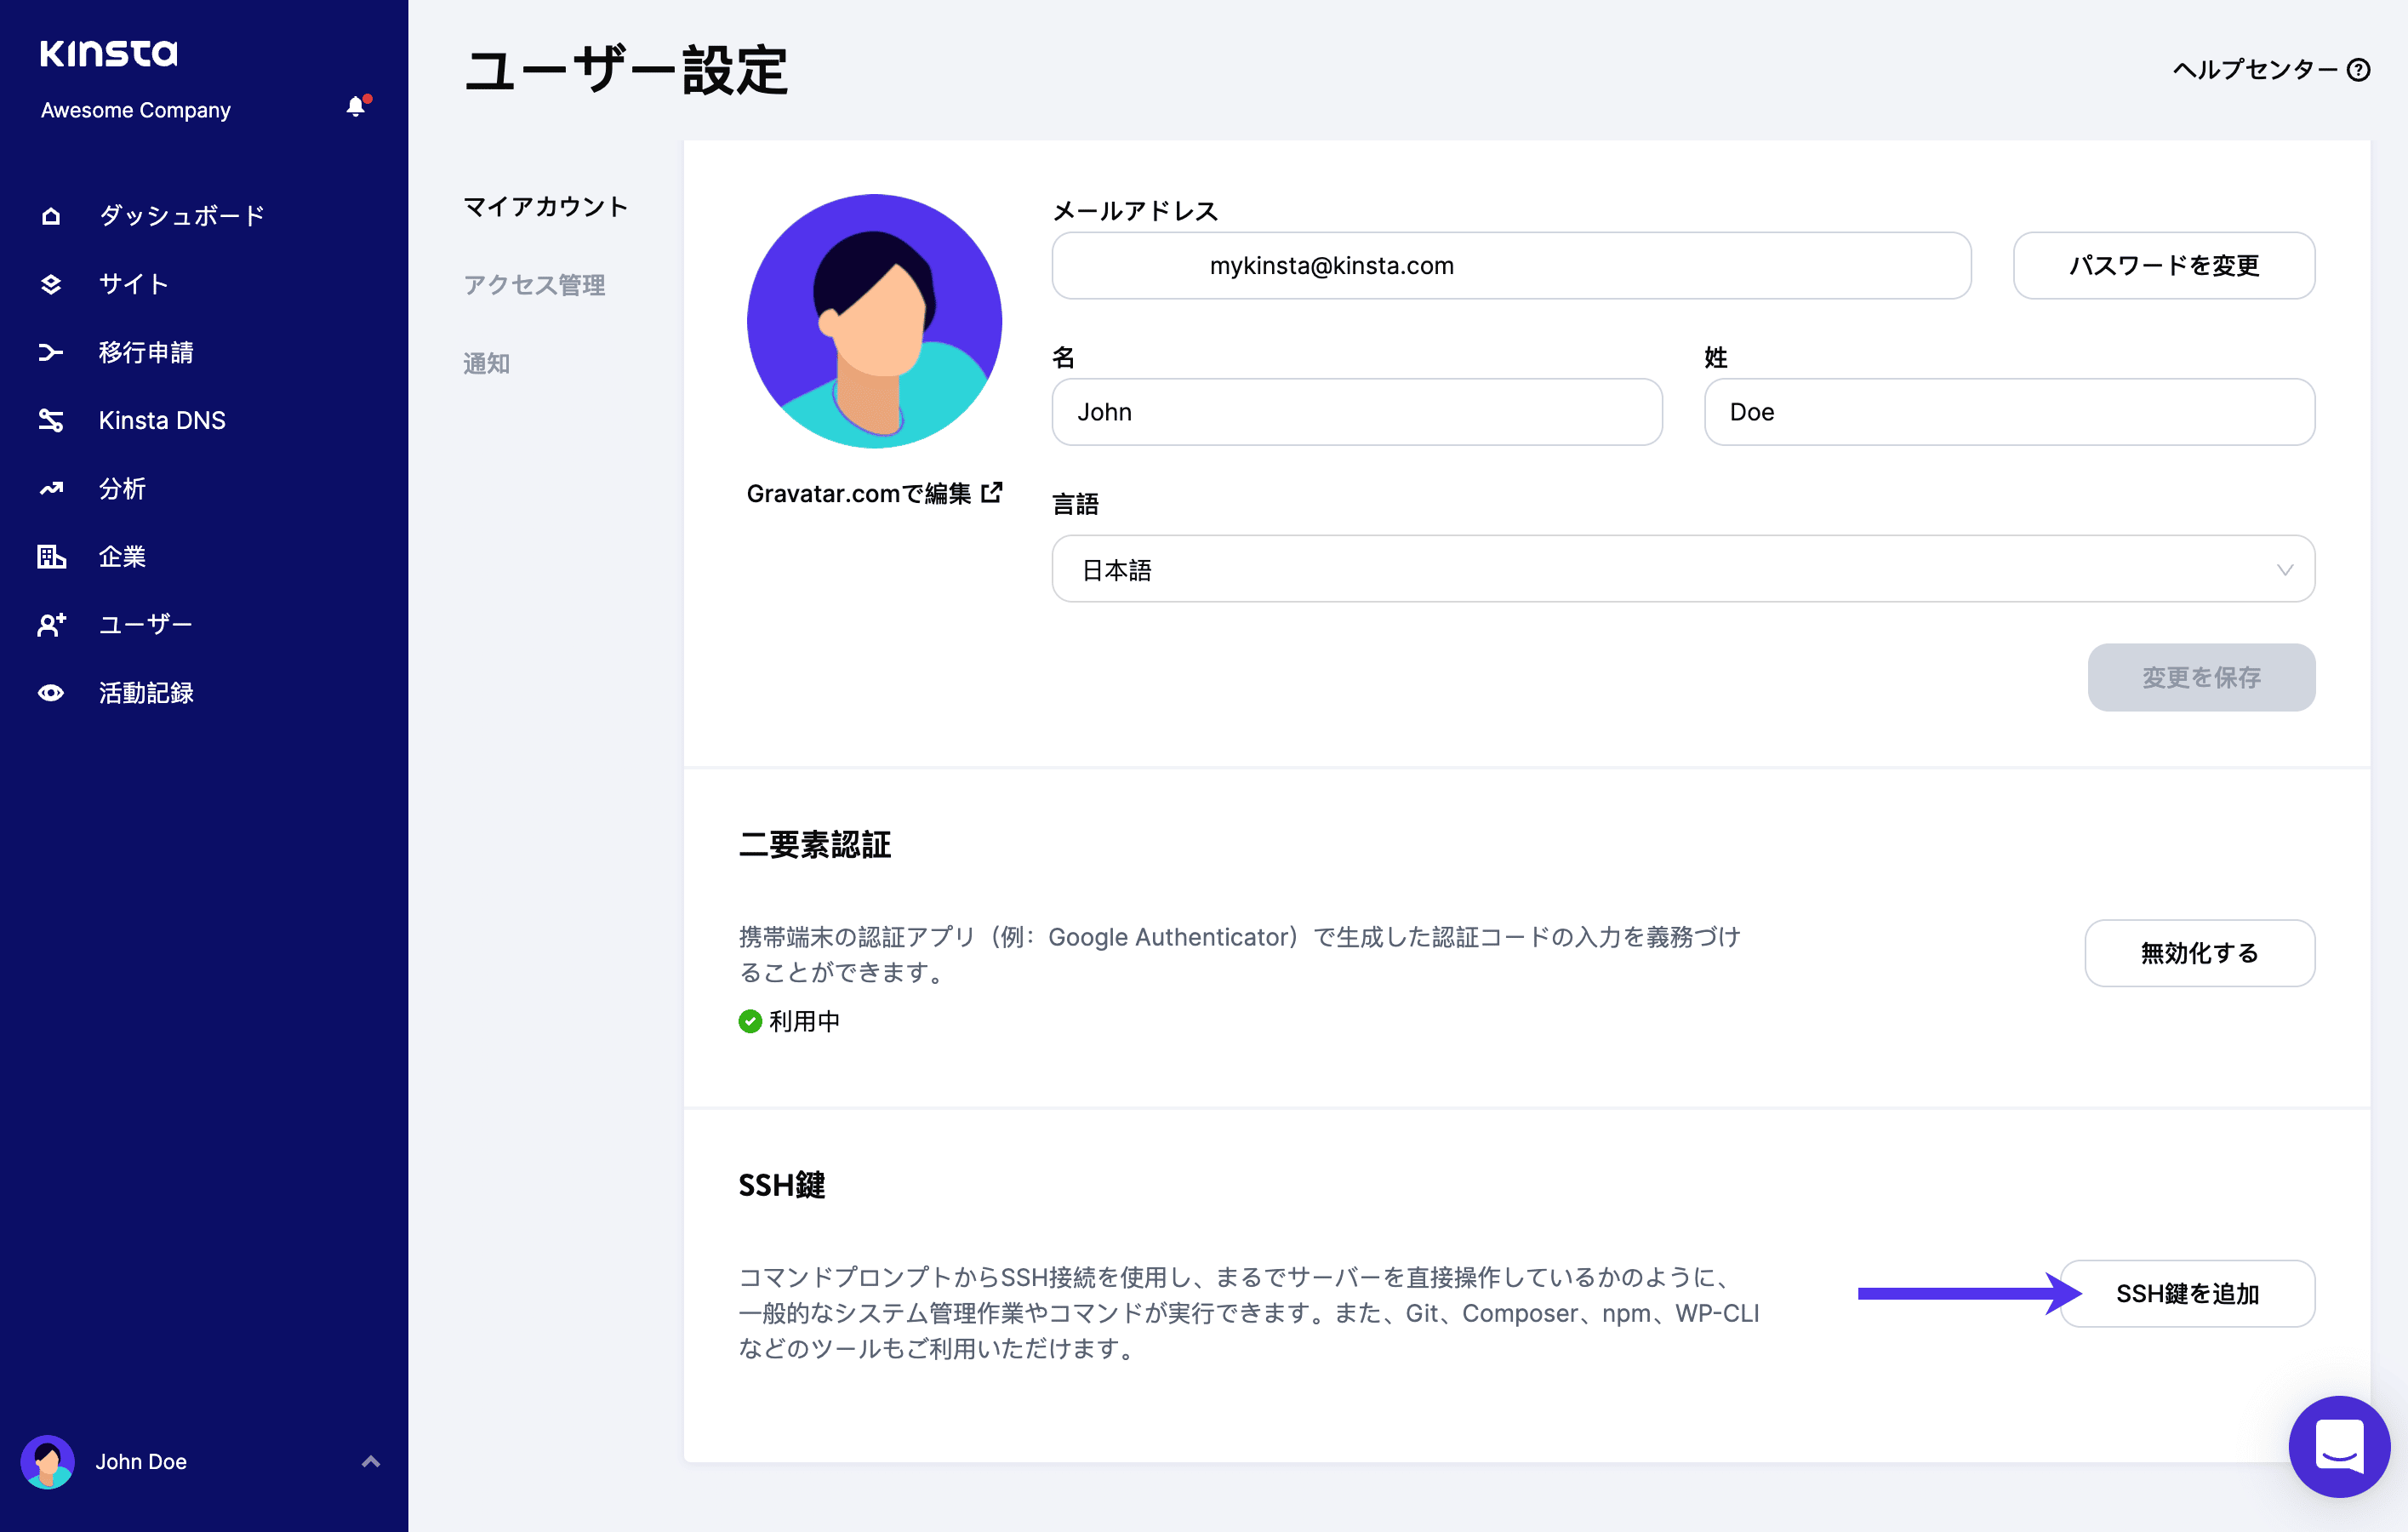Screen dimensions: 2408x1532
Task: Collapse the John Doe account menu
Action: click(373, 1461)
